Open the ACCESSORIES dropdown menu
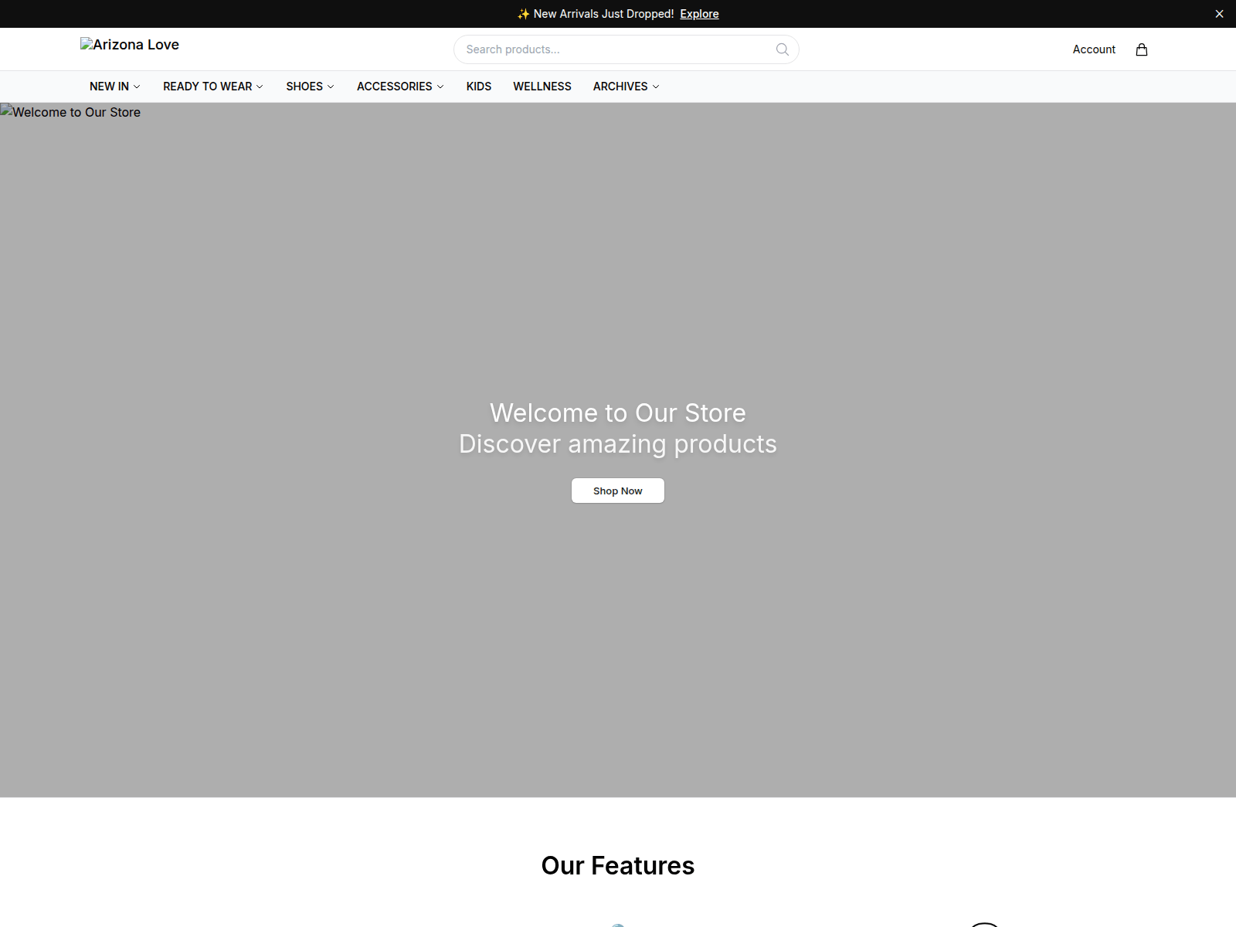 click(x=400, y=87)
